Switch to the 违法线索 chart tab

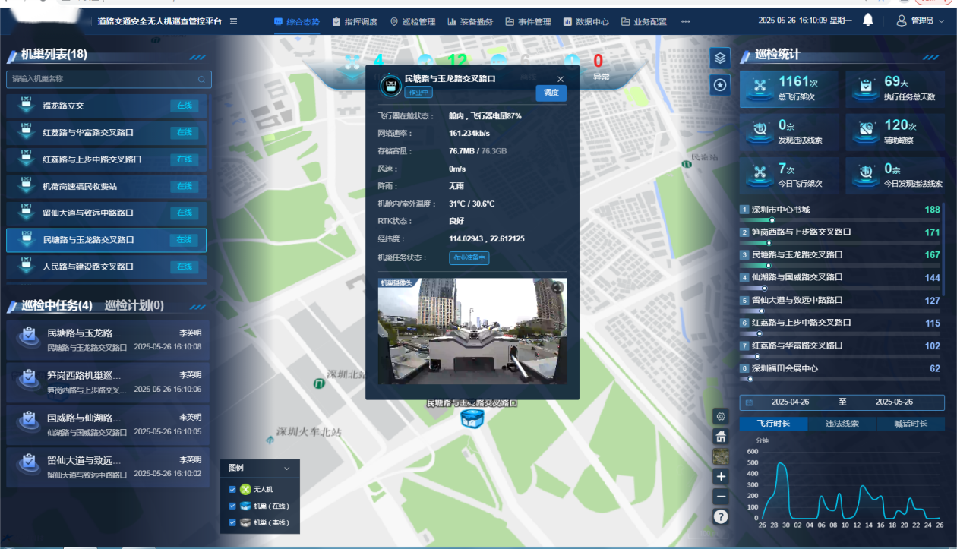coord(842,424)
